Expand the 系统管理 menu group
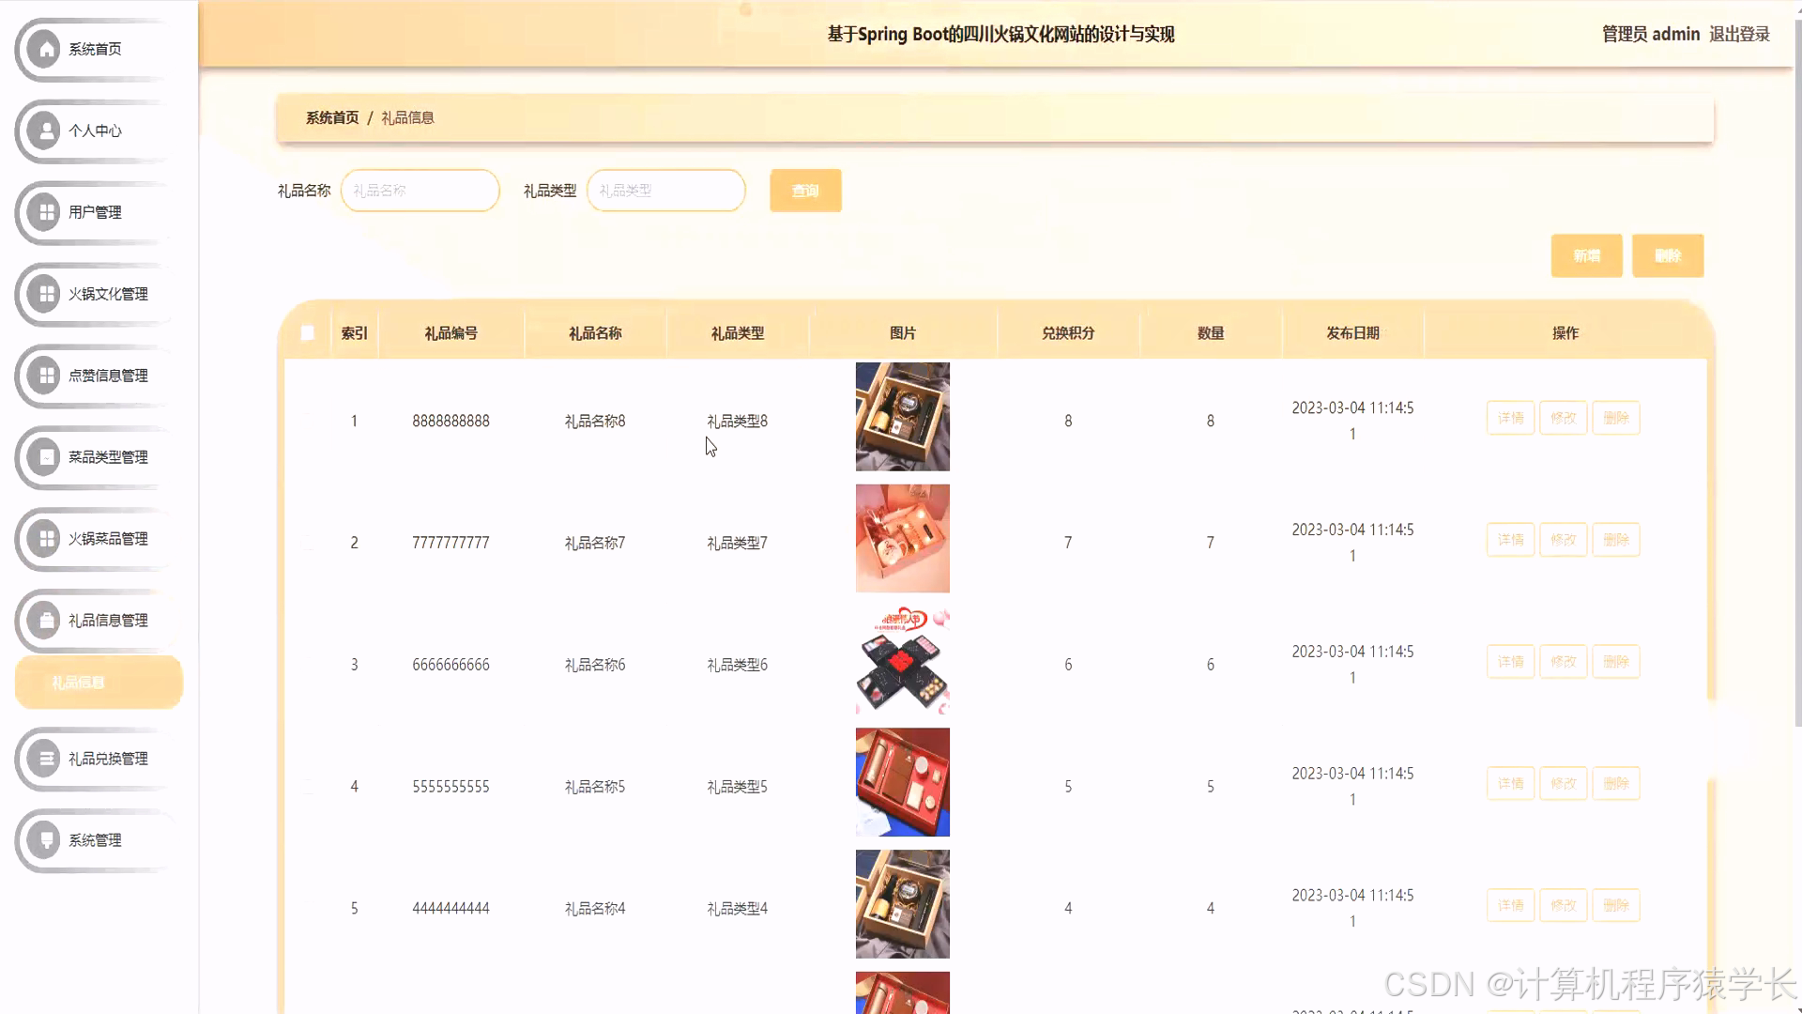Screen dimensions: 1802x1014 click(94, 840)
